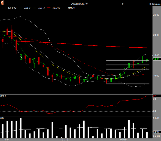Click the 203M volume value label
This screenshot has width=161, height=141.
156,132
